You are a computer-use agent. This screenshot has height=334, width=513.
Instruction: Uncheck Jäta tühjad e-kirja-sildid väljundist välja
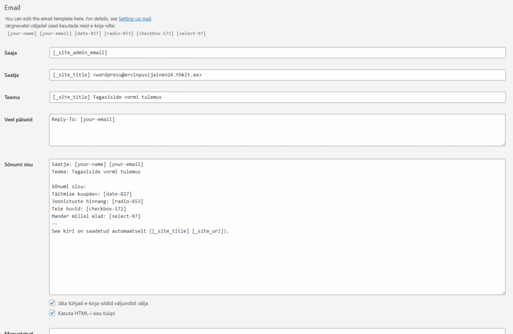point(52,303)
